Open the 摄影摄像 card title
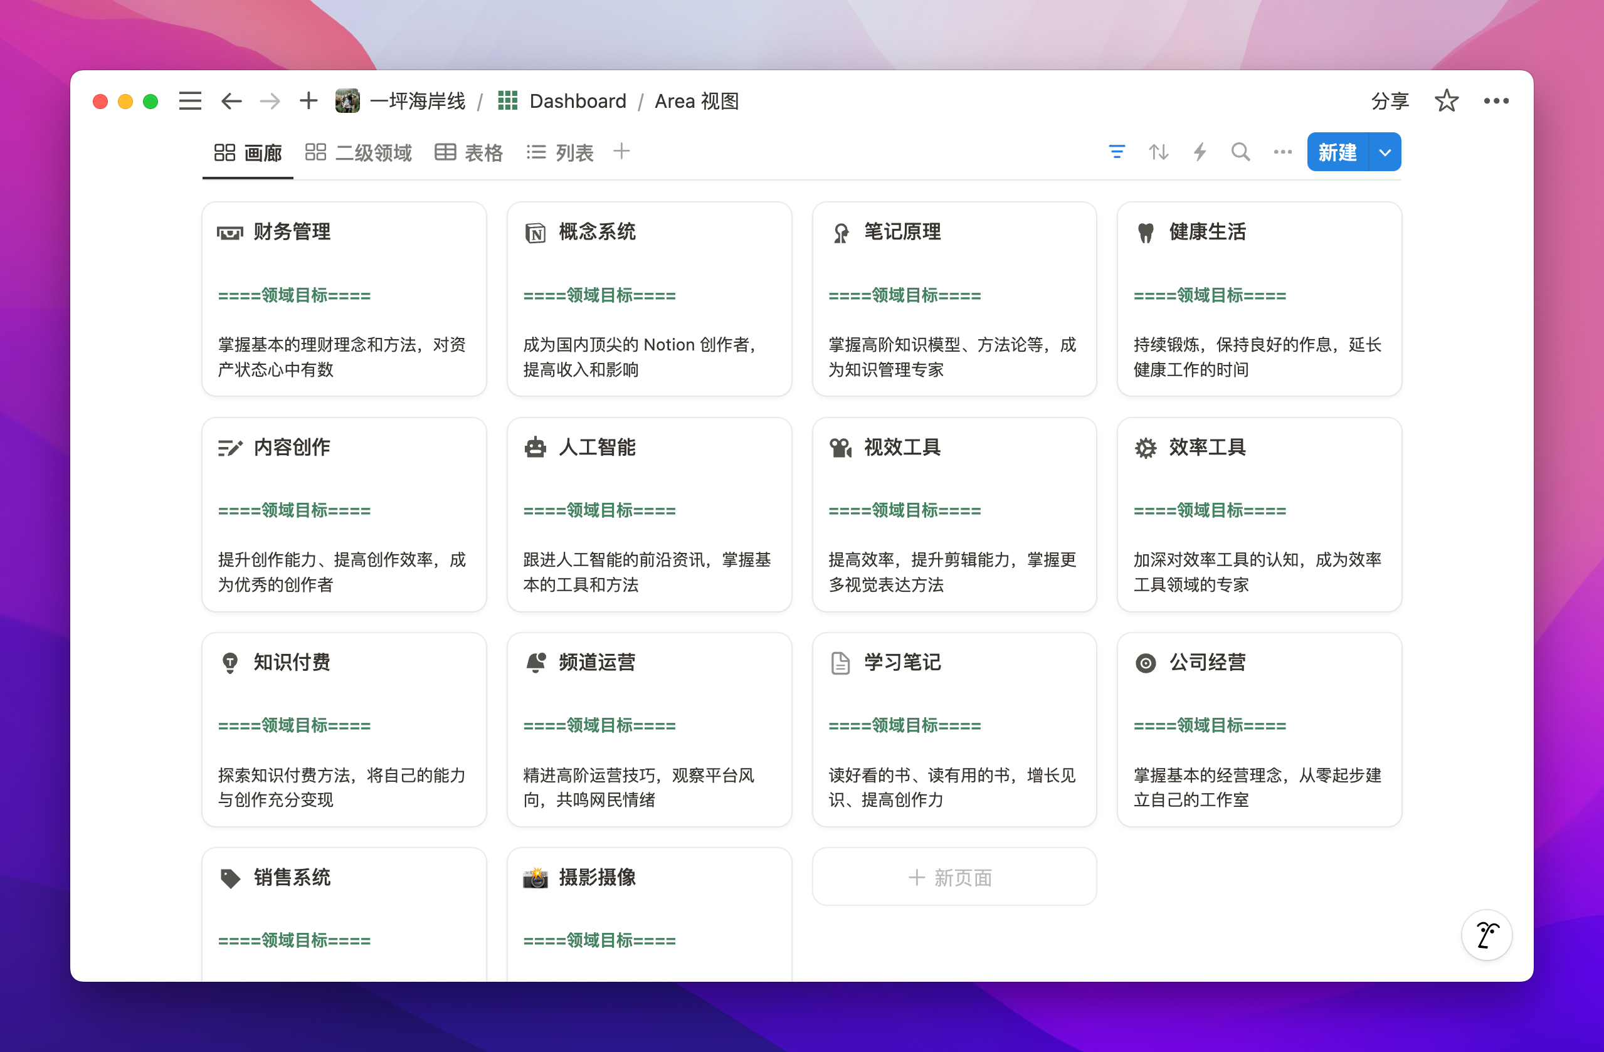 [x=597, y=878]
